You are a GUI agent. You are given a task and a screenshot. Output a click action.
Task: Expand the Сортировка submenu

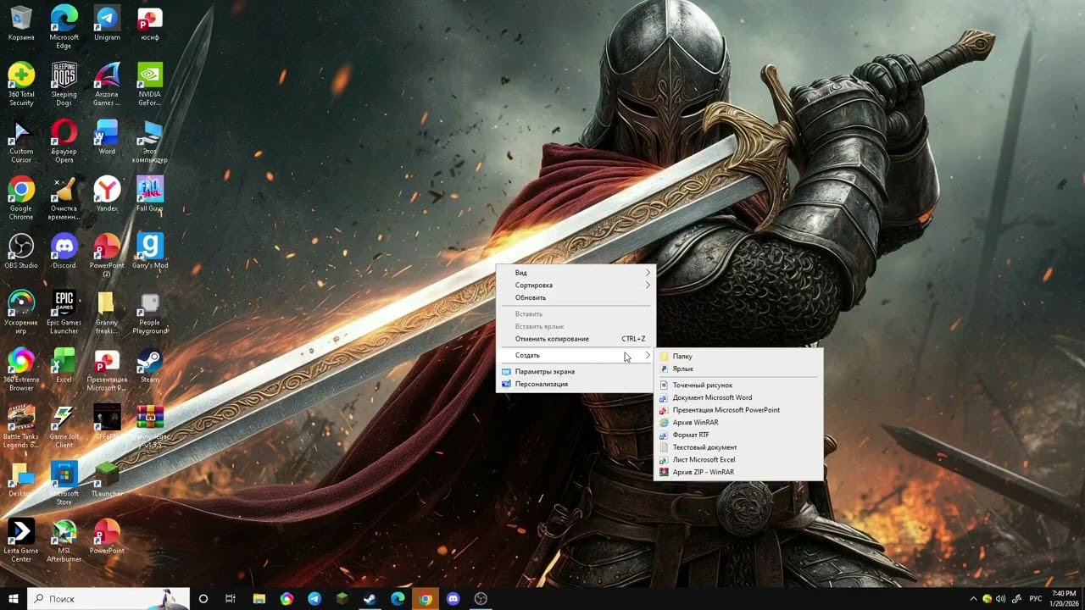(x=576, y=286)
